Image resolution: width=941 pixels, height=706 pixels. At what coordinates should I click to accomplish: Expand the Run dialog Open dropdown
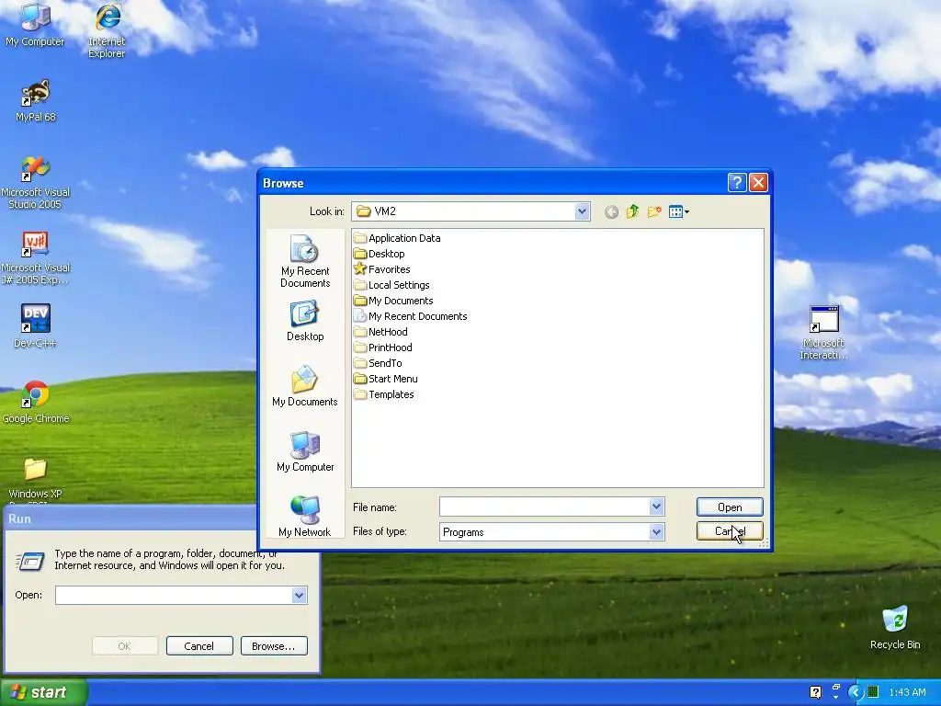[x=300, y=596]
